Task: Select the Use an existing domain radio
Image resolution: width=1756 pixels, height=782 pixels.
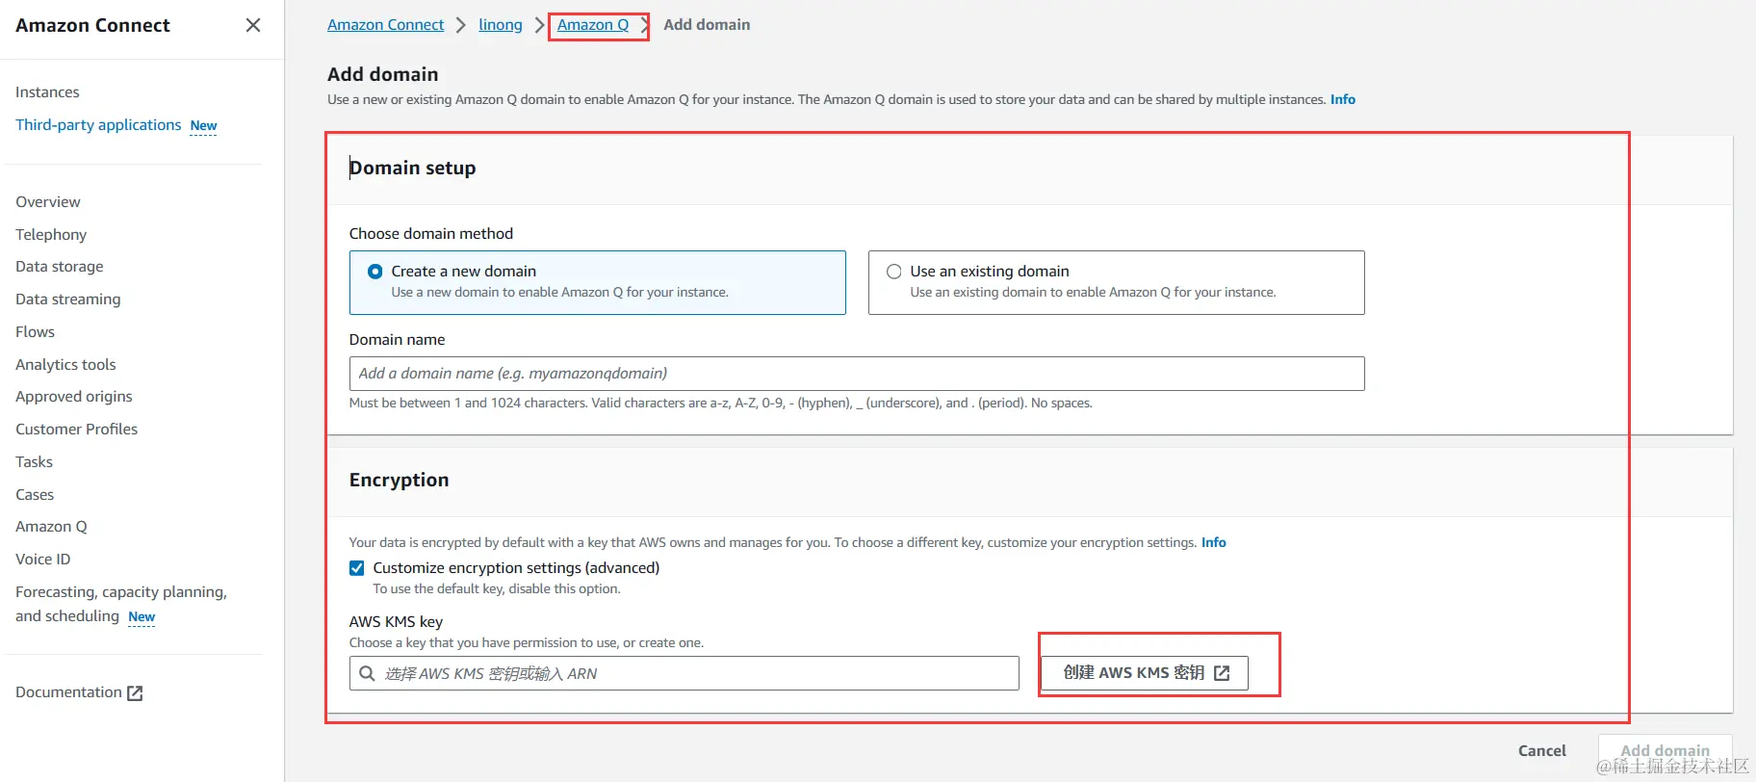Action: point(894,272)
